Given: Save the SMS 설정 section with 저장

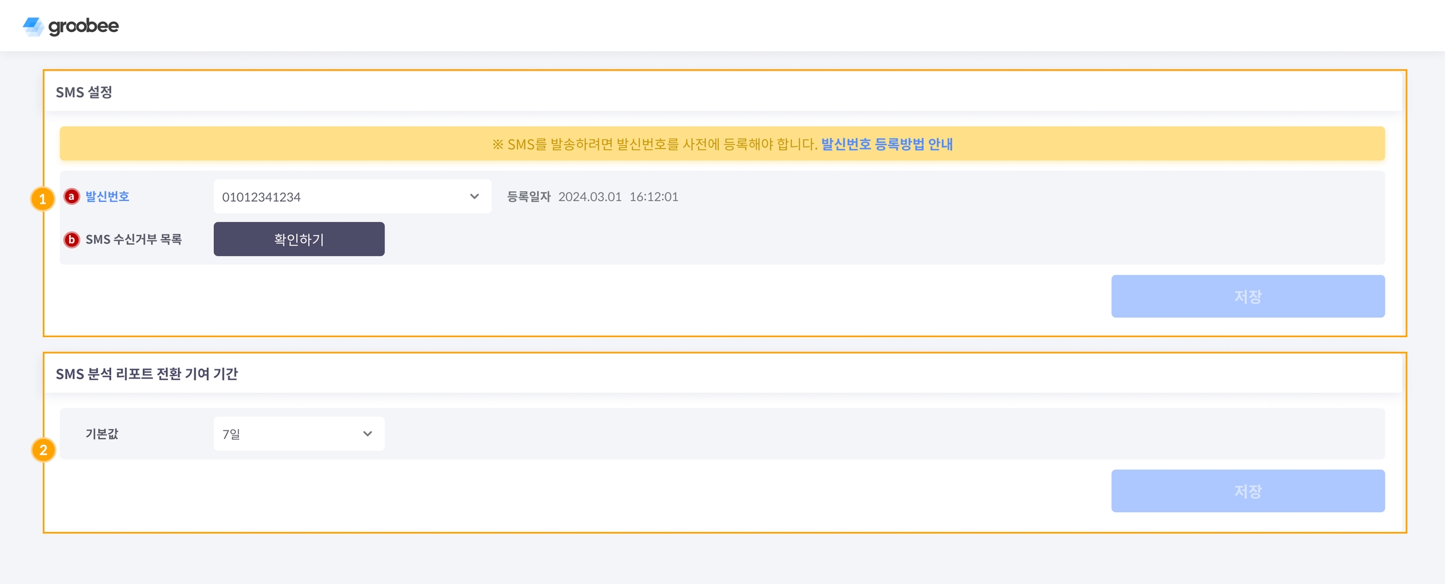Looking at the screenshot, I should pos(1247,296).
